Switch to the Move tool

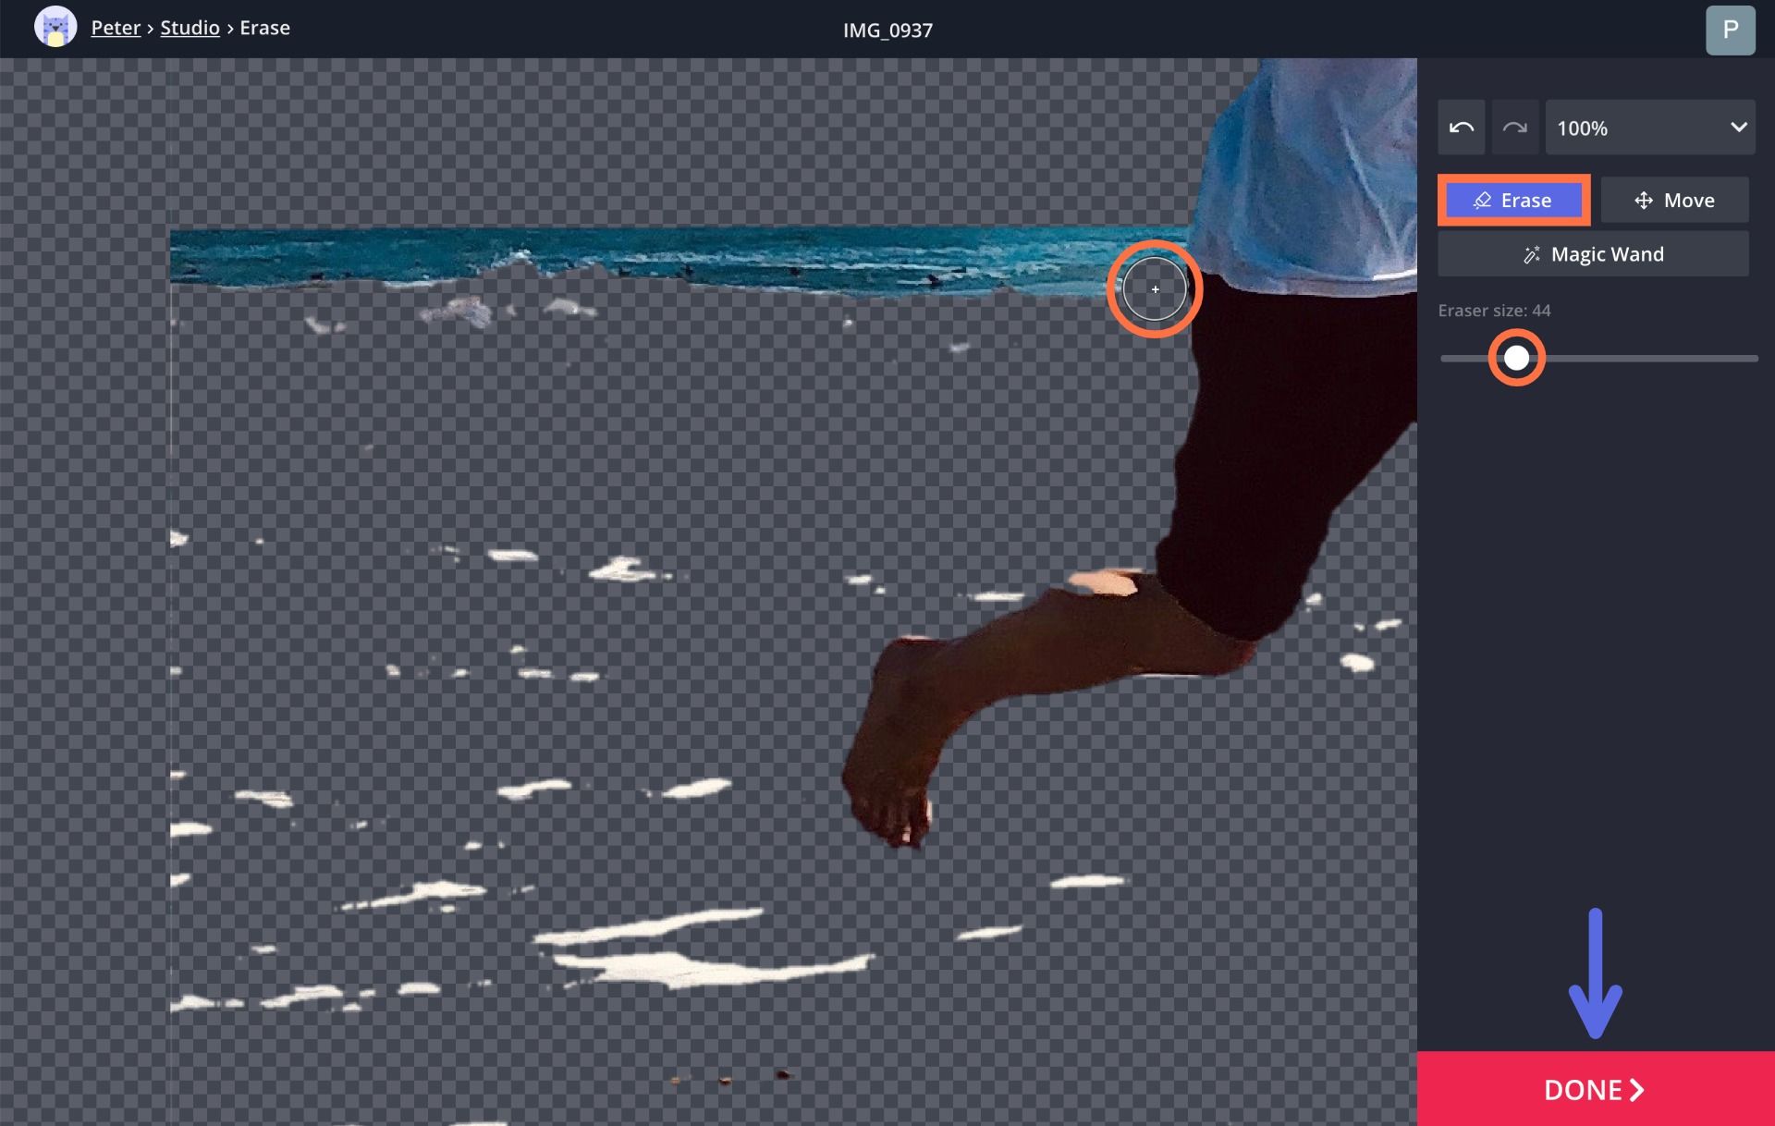click(x=1674, y=201)
